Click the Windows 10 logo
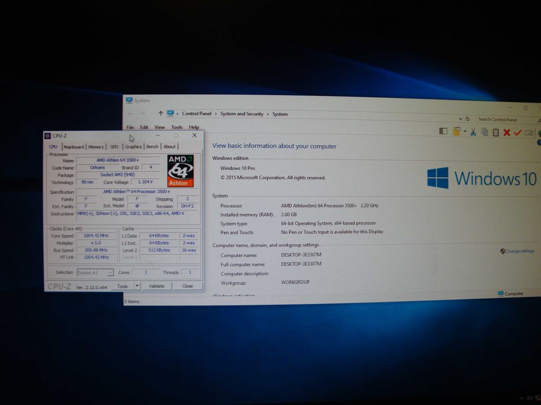Image resolution: width=541 pixels, height=405 pixels. (482, 178)
